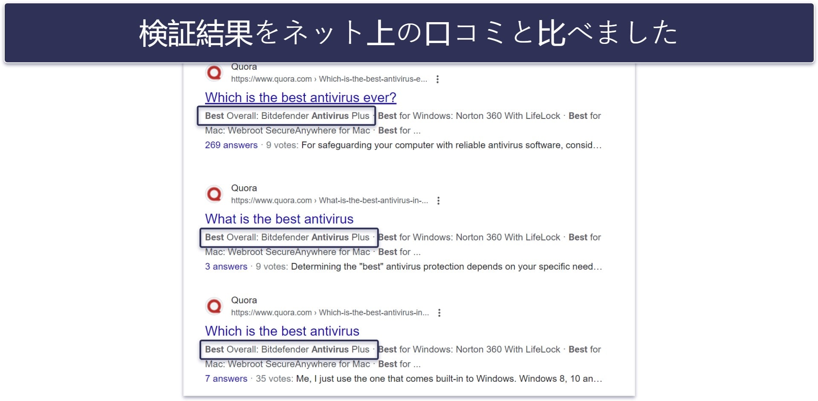This screenshot has height=401, width=818.
Task: Open more options for the 'What-is-the-best-antivirus-in-...' result
Action: pos(438,201)
